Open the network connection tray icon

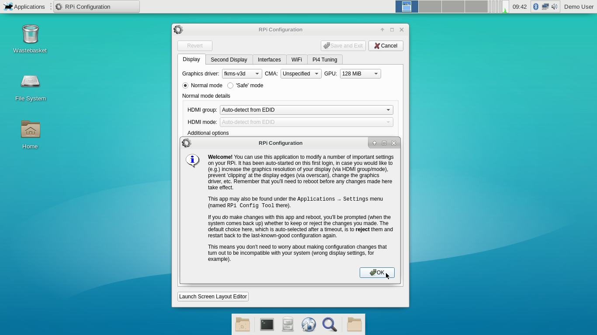545,7
